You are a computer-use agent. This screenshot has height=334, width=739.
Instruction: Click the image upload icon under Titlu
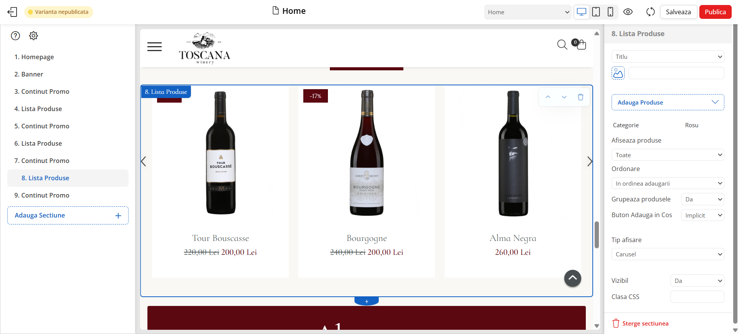(x=618, y=73)
